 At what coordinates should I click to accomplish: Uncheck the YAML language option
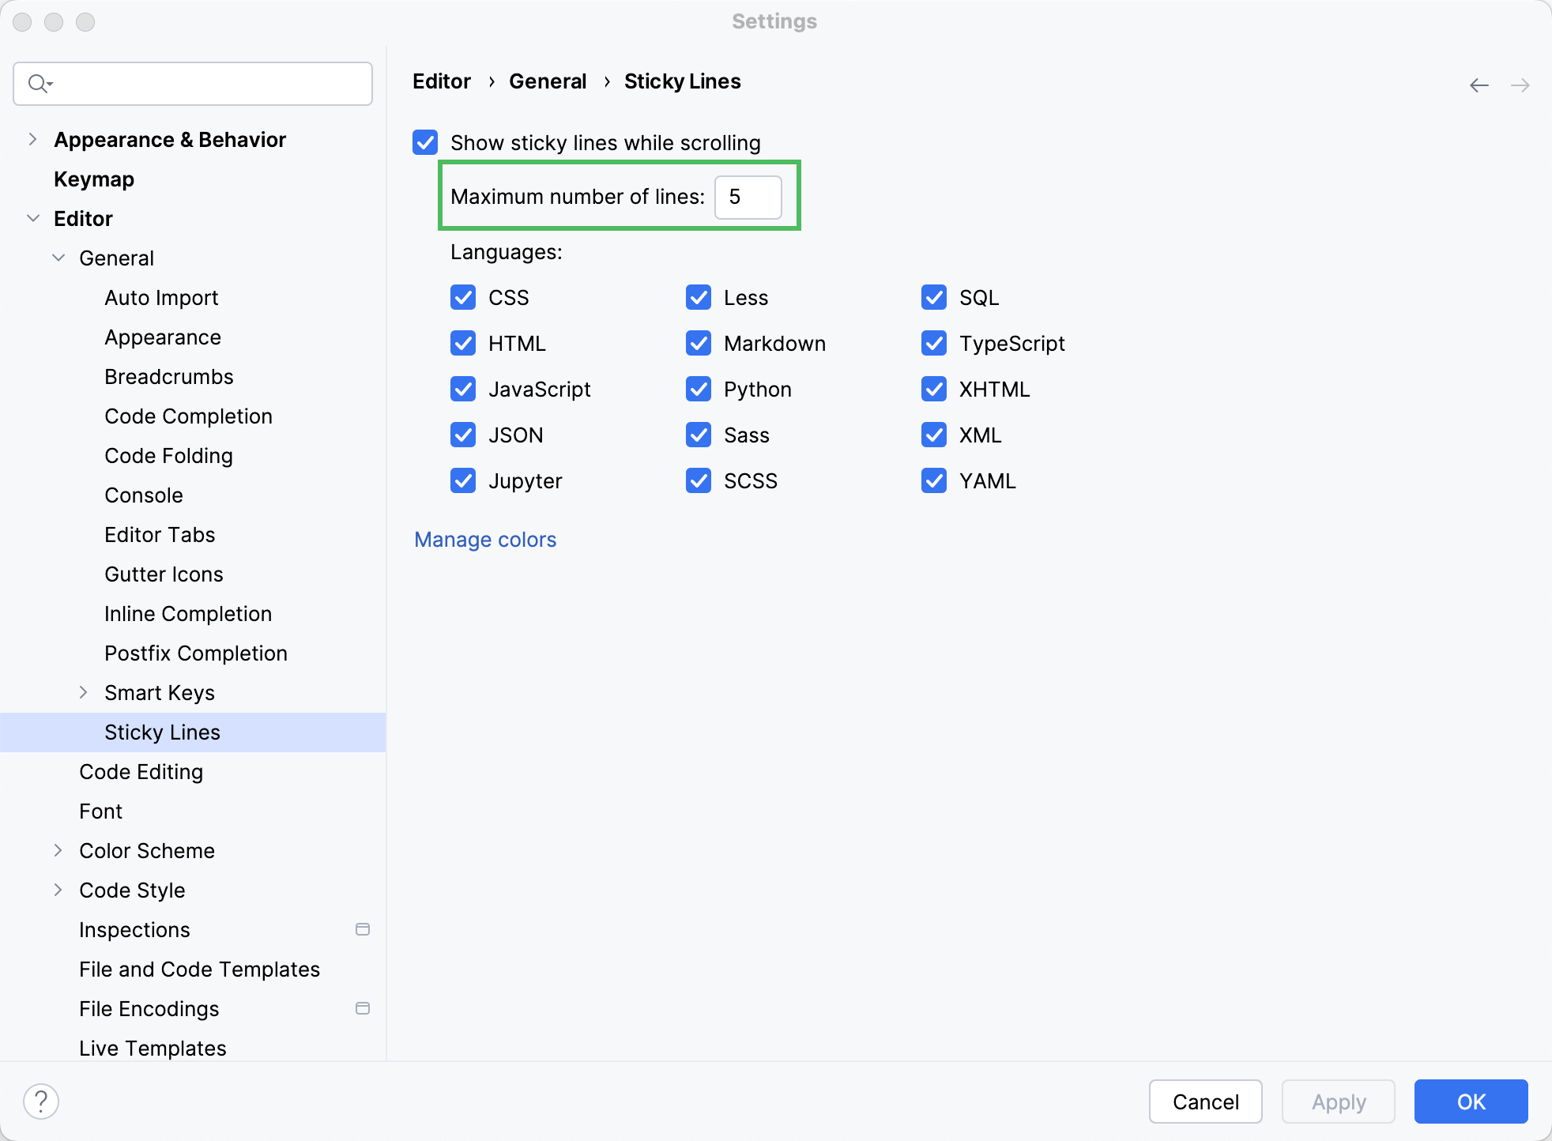(x=933, y=480)
